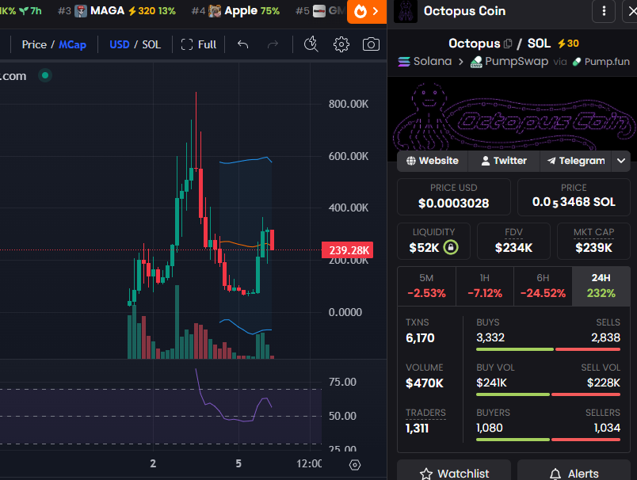Switch chart to MCap mode

[x=72, y=44]
